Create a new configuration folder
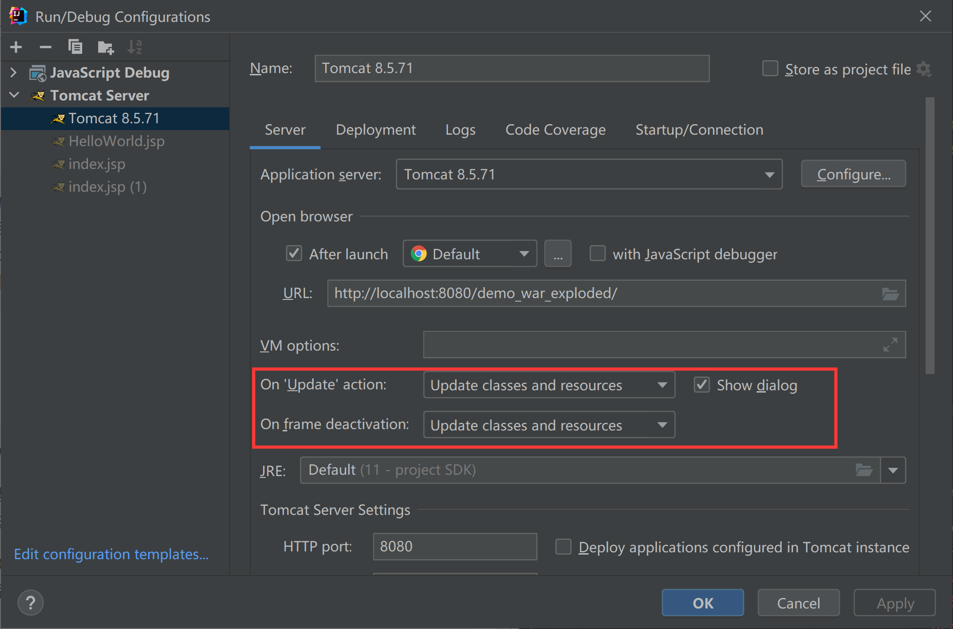Viewport: 953px width, 629px height. (105, 47)
